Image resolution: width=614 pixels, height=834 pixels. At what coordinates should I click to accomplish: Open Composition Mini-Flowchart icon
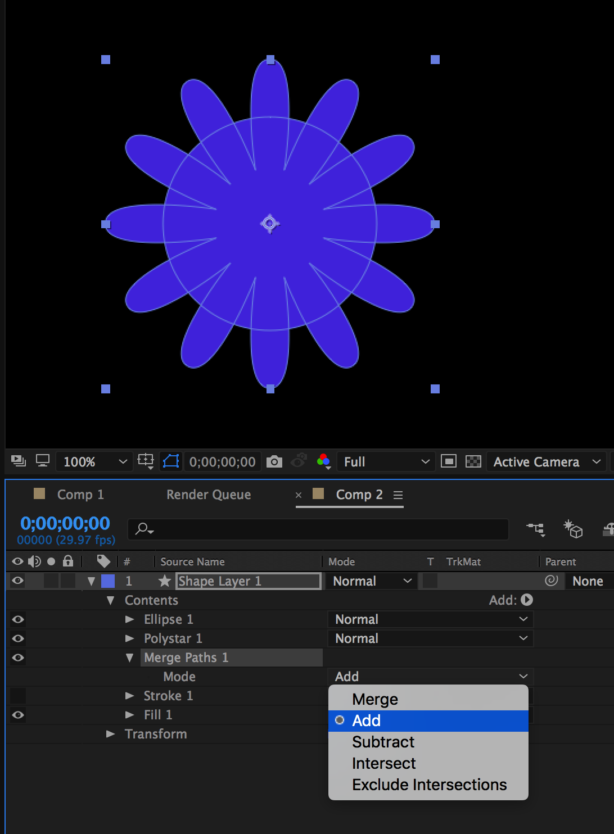tap(536, 529)
